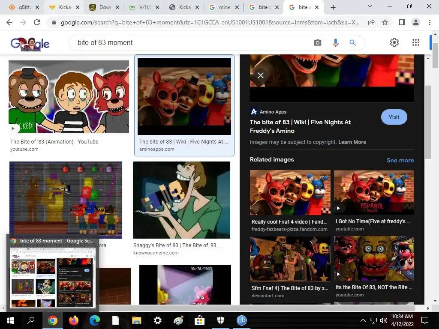Close the active bite of 83 tab
This screenshot has height=329, width=439.
(317, 8)
